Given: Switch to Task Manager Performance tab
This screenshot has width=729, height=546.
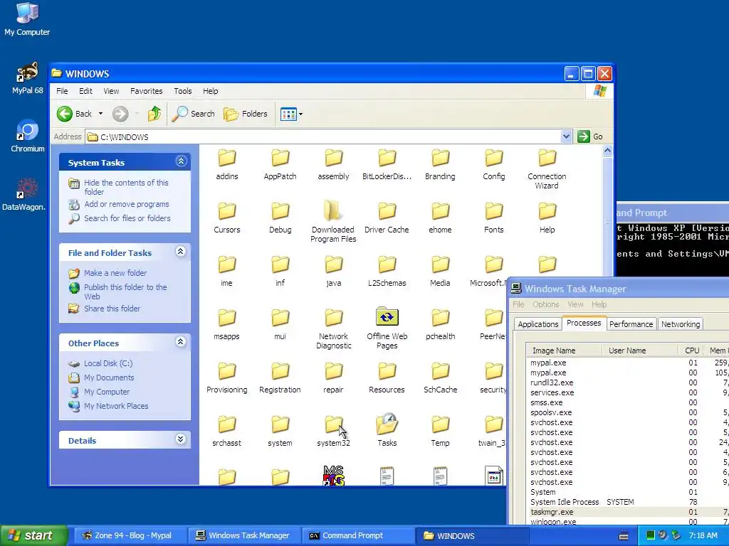Looking at the screenshot, I should pos(631,324).
